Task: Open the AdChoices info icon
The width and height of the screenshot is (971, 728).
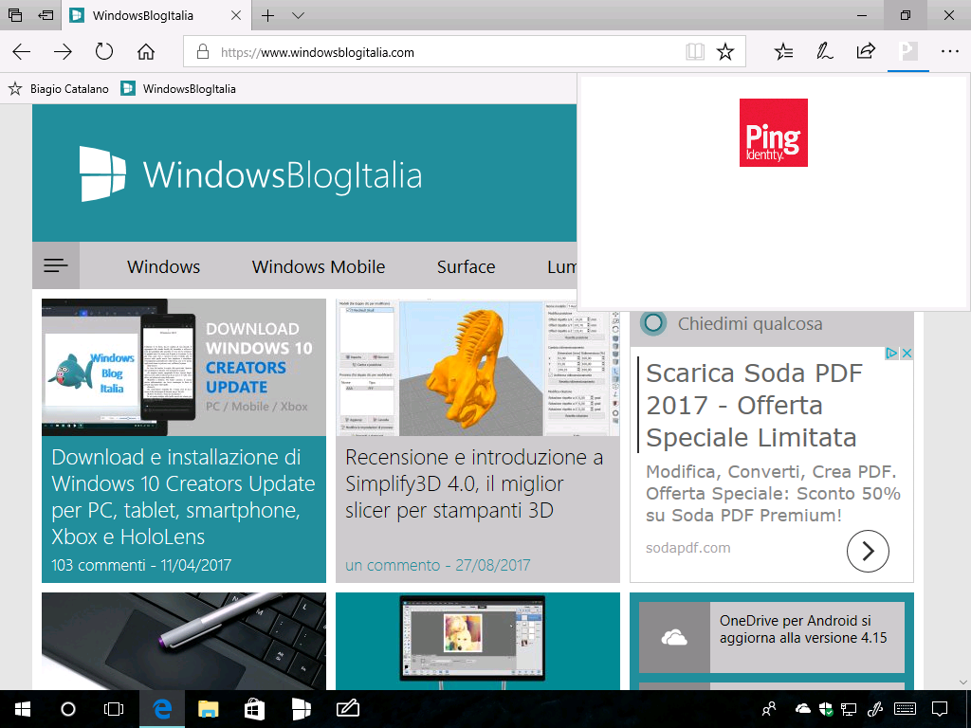Action: (x=891, y=354)
